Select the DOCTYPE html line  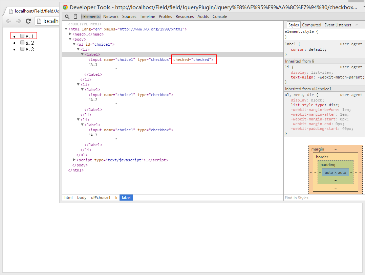click(85, 24)
